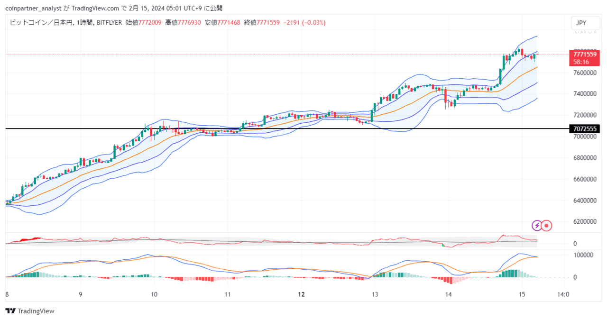Click date label 14 on time axis
Image resolution: width=607 pixels, height=320 pixels.
pos(449,294)
